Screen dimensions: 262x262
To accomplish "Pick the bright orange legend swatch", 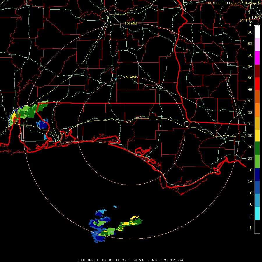I will click(257, 110).
